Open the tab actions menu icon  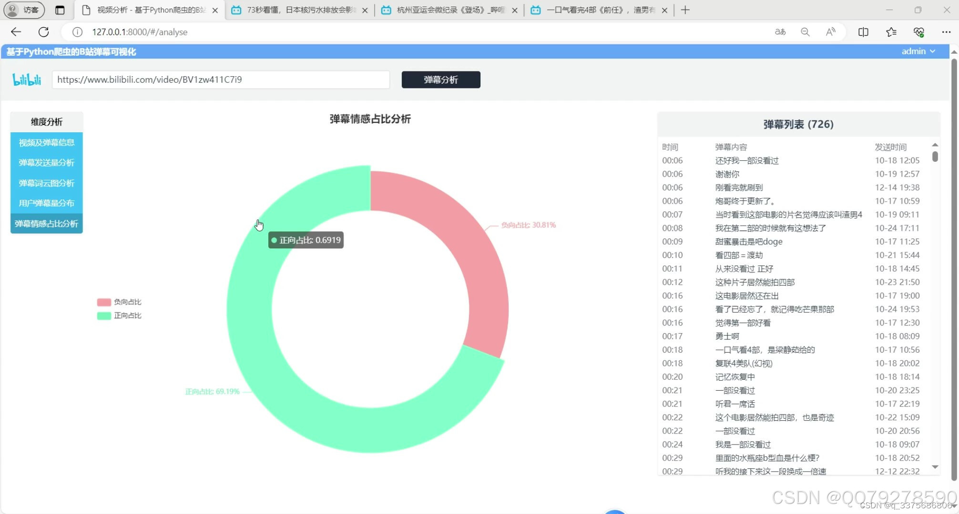point(60,10)
